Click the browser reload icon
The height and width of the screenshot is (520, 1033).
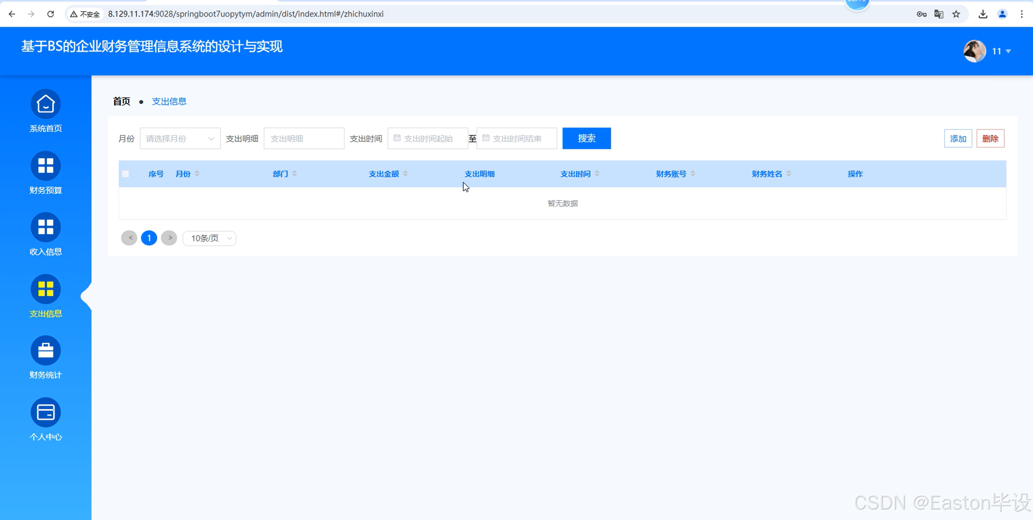click(x=51, y=14)
